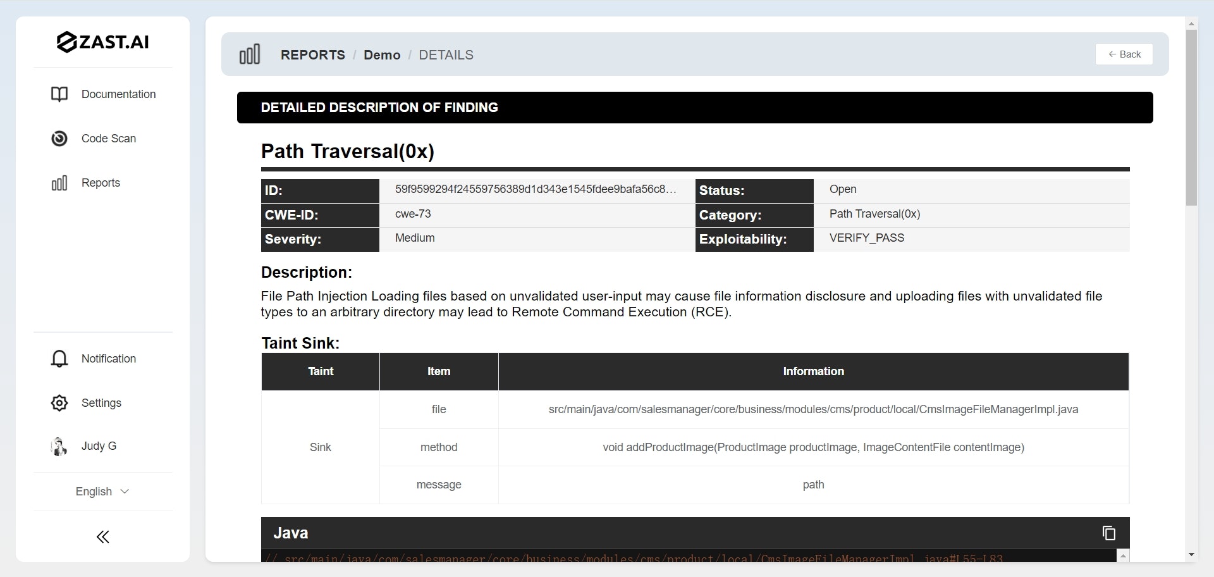Click the Reports bar chart sidebar icon
Viewport: 1214px width, 577px height.
tap(59, 183)
